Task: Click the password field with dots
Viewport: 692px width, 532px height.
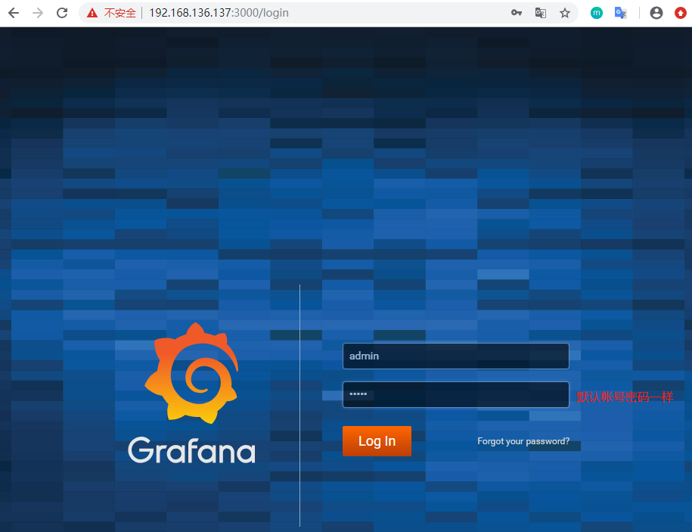Action: click(455, 394)
